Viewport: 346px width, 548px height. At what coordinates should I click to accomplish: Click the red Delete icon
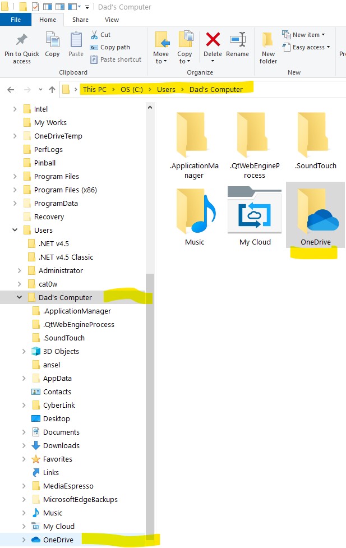[213, 39]
